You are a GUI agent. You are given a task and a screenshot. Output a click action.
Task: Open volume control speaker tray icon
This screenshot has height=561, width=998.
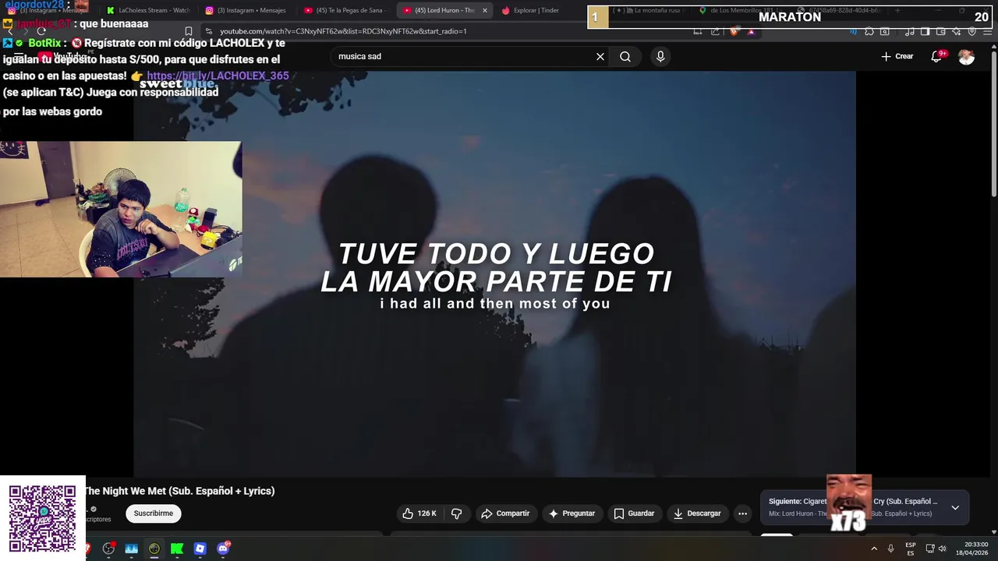[943, 549]
